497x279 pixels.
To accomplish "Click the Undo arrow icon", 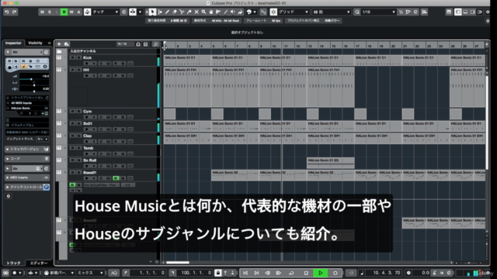I will click(7, 12).
